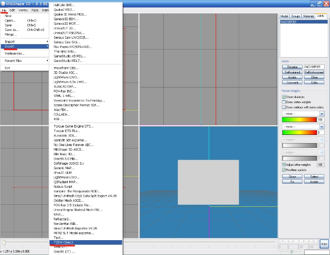This screenshot has height=255, width=330.
Task: Expand the Recent Files submenu
Action: (25, 61)
